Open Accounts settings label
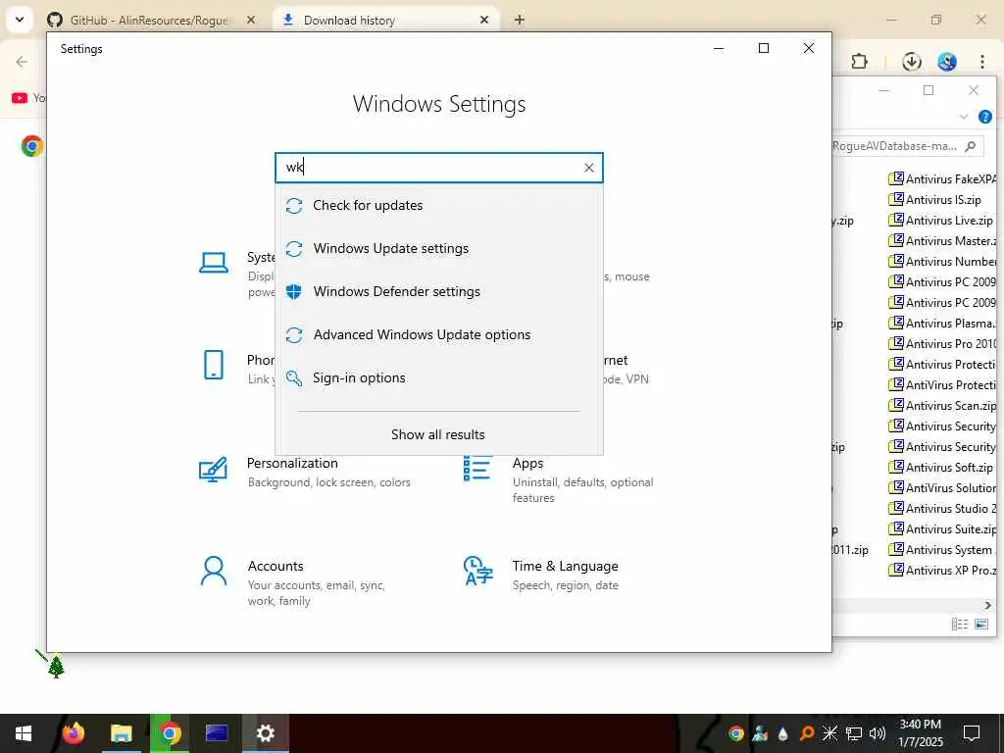 [x=276, y=566]
